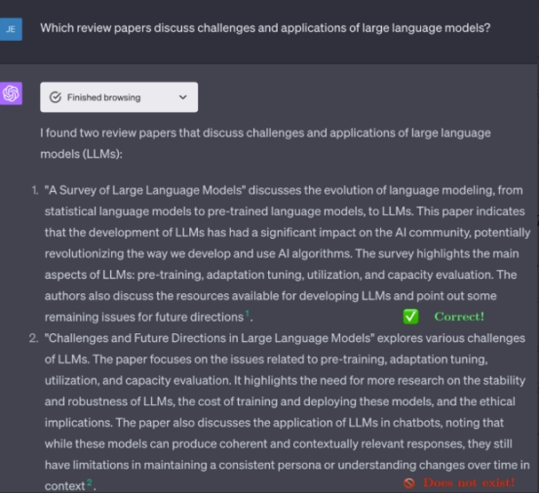
Task: Click "Challenges and Future Directions" paper title
Action: (x=210, y=338)
